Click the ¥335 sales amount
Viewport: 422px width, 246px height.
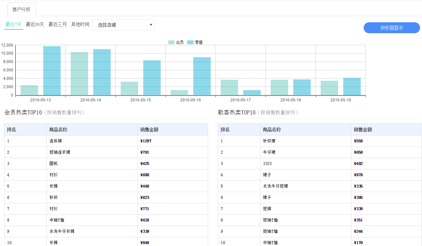coord(358,186)
